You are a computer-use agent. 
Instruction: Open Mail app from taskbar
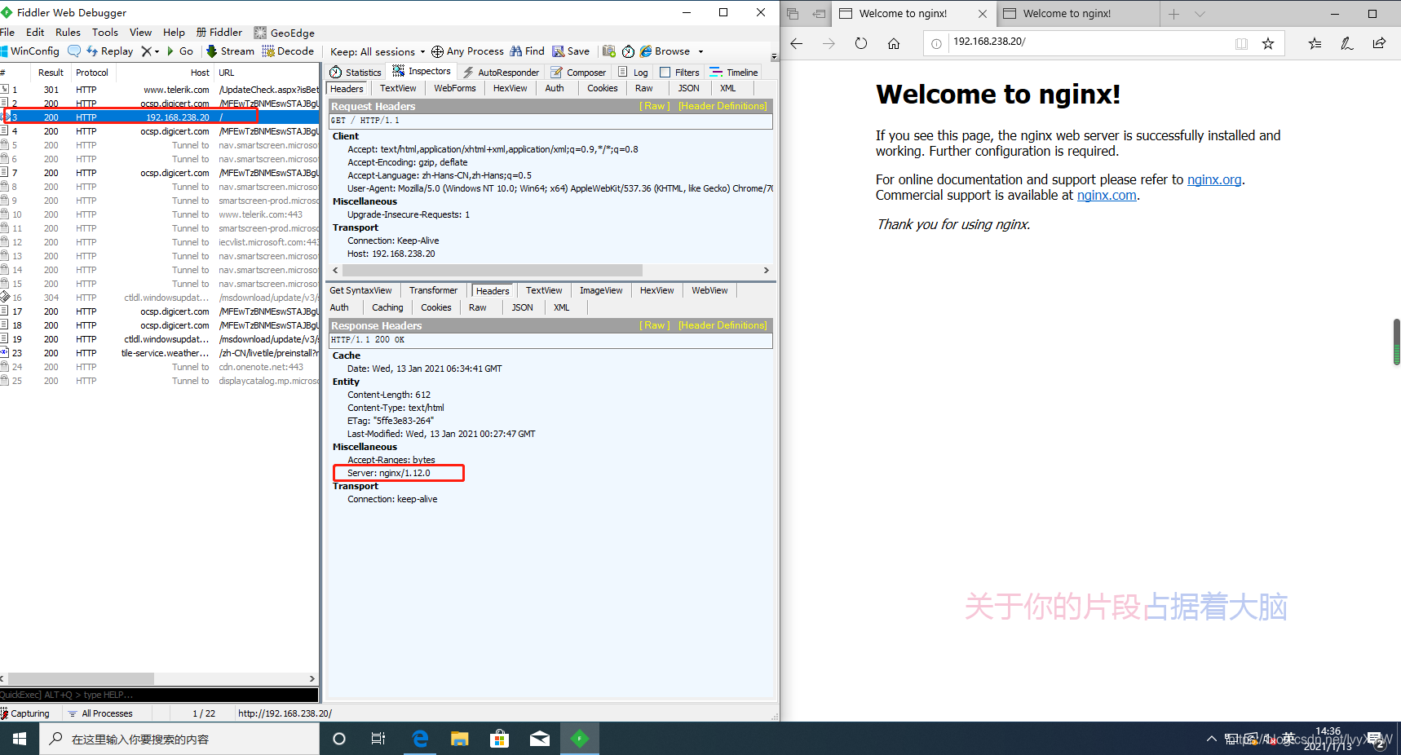point(539,739)
